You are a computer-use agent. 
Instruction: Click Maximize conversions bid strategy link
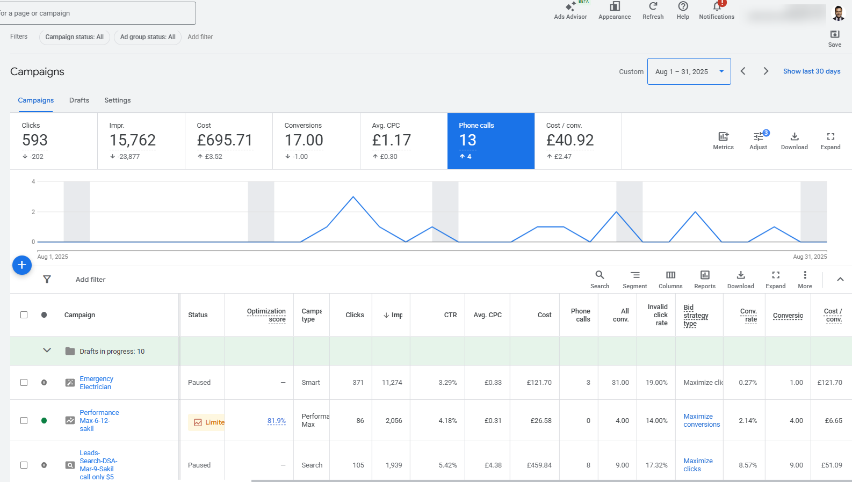click(702, 420)
